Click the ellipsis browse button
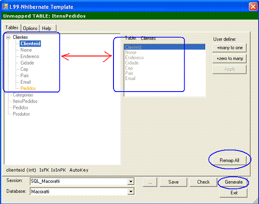Viewport: 259px width, 204px height. pyautogui.click(x=150, y=182)
